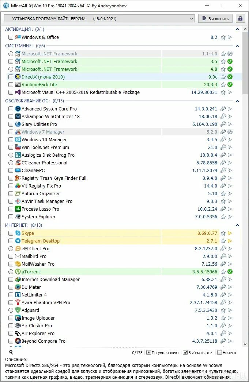Viewport: 249px width, 382px height.
Task: Collapse the ОБСЛУЖИВАНИЕ ОС section
Action: pos(237,101)
